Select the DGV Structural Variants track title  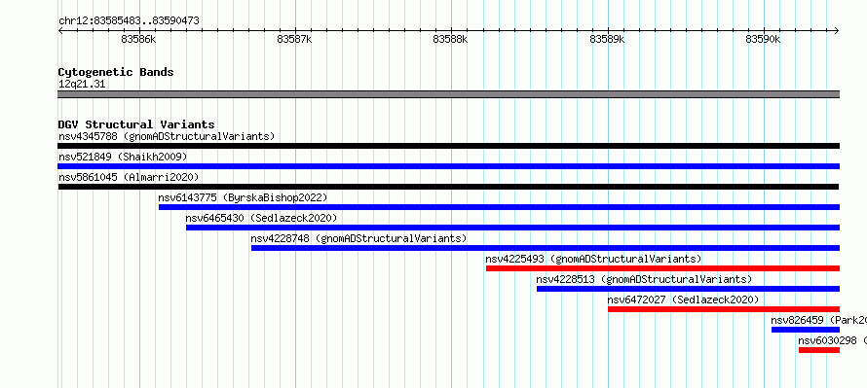[136, 124]
